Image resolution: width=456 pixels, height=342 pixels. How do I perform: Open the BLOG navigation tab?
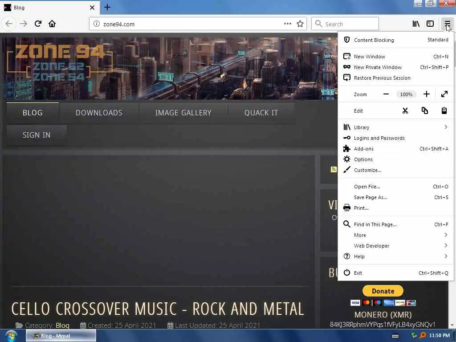tap(33, 113)
